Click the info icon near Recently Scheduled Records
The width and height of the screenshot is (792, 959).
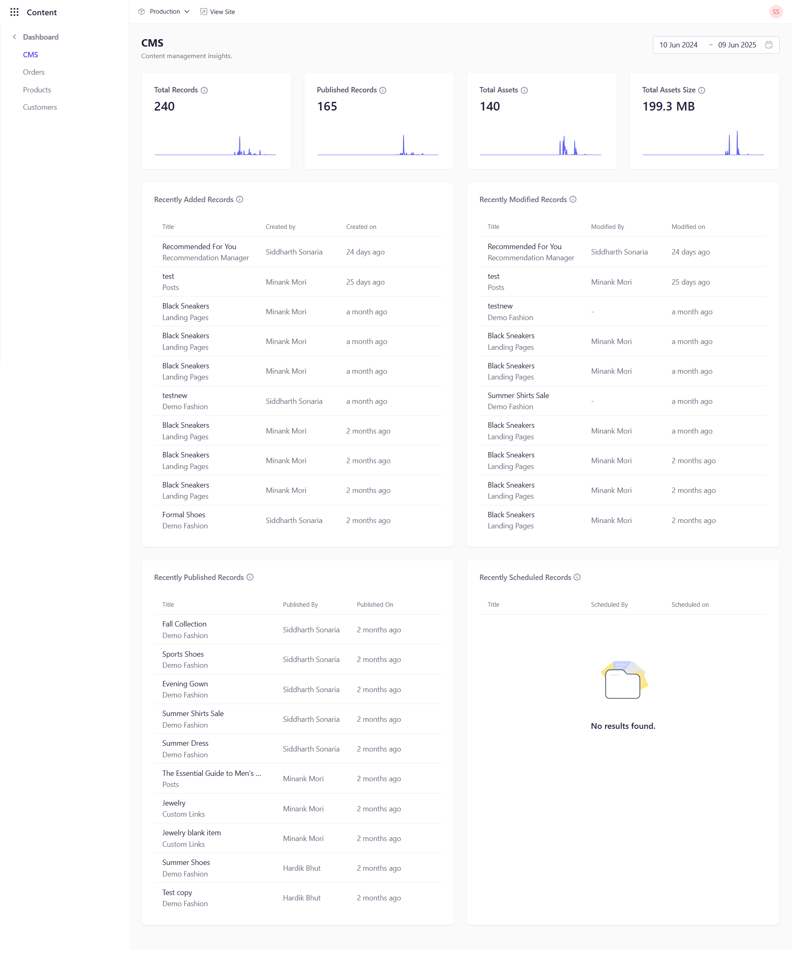[578, 577]
